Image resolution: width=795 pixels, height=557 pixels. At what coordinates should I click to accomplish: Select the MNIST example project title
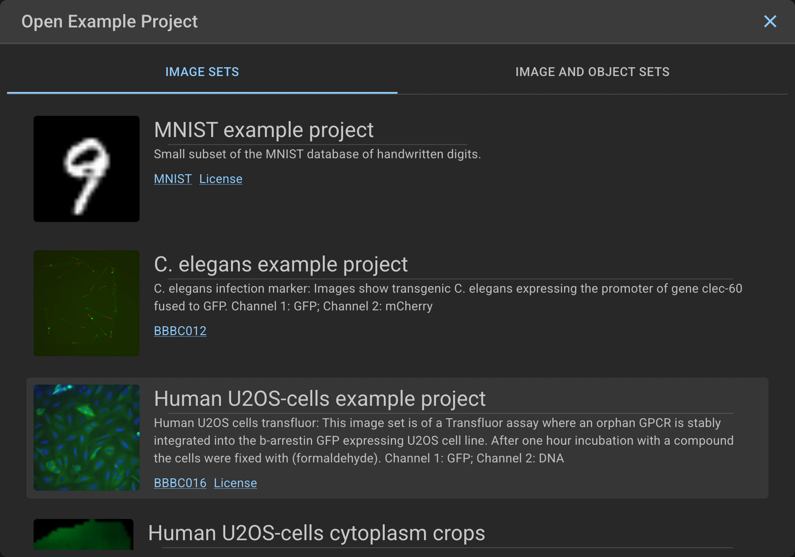tap(264, 130)
